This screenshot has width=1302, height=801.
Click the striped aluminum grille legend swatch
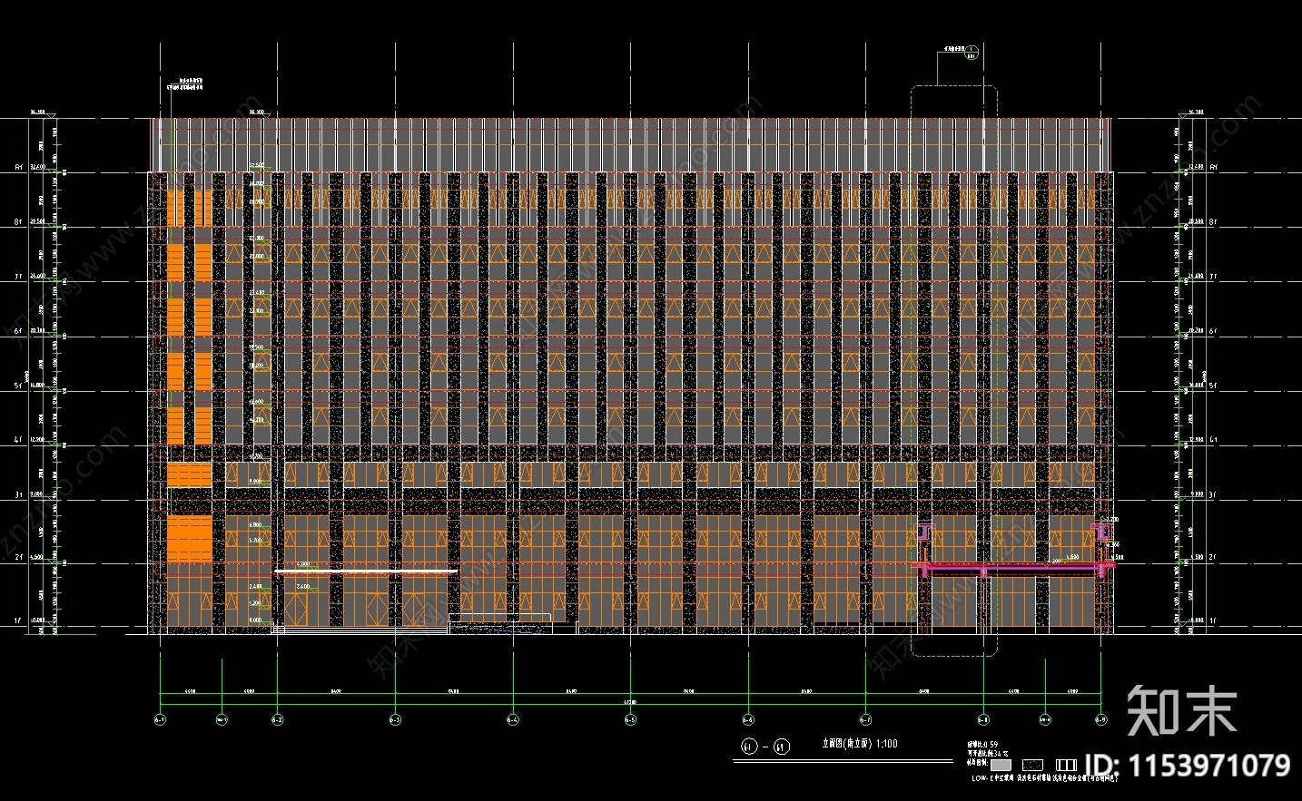click(x=1066, y=765)
